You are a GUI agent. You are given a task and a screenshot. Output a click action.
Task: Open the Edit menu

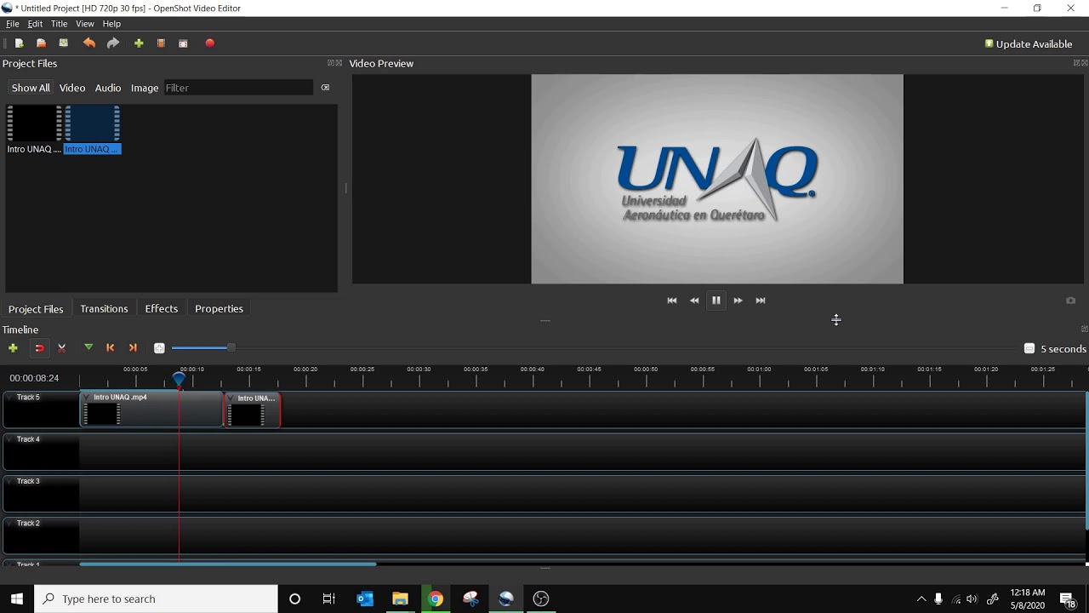pyautogui.click(x=35, y=24)
